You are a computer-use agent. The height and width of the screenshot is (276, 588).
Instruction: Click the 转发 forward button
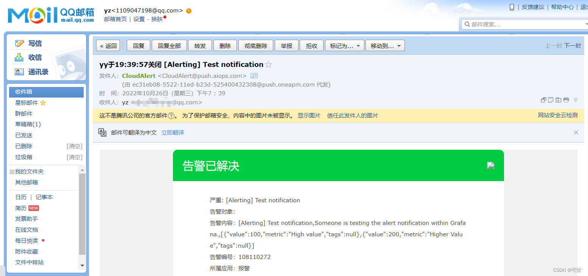[x=200, y=46]
